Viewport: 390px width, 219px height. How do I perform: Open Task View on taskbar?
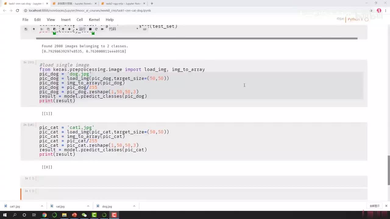tap(34, 215)
